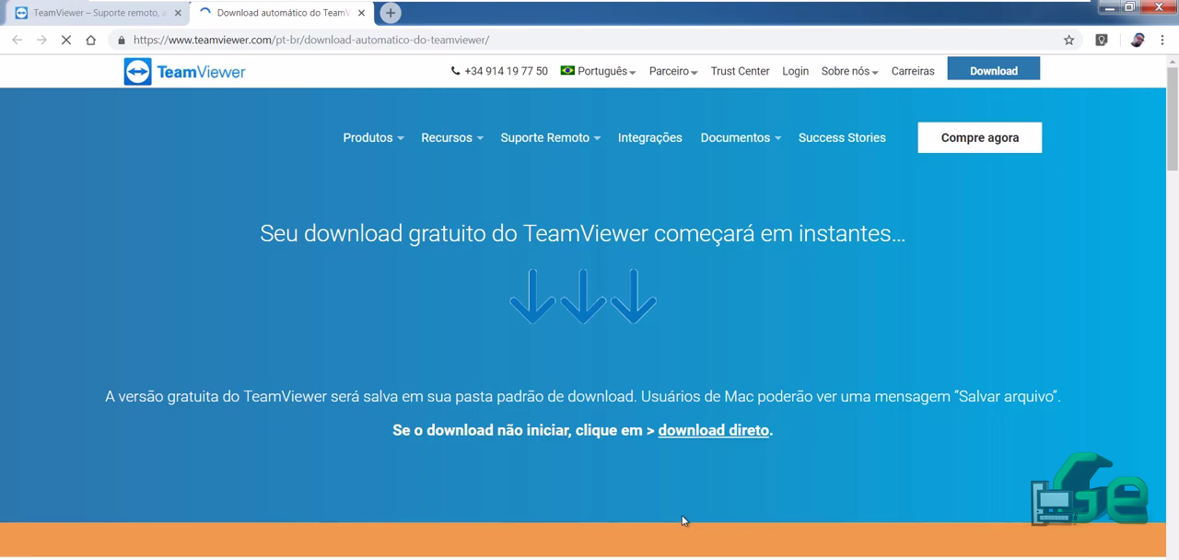Expand the Parceiro dropdown menu
This screenshot has height=560, width=1179.
pos(673,71)
